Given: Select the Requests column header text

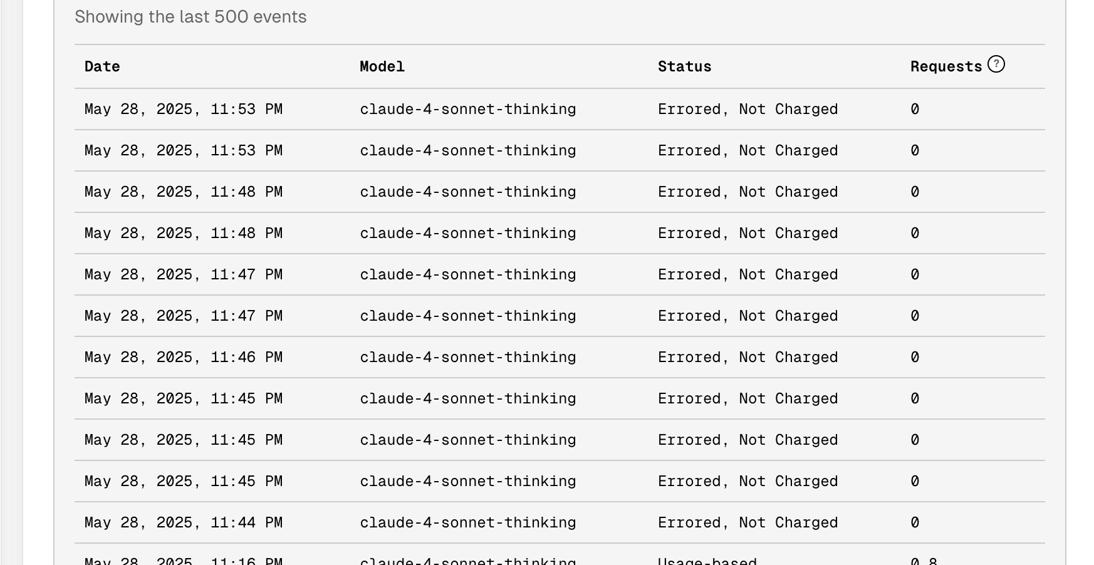Looking at the screenshot, I should (946, 67).
